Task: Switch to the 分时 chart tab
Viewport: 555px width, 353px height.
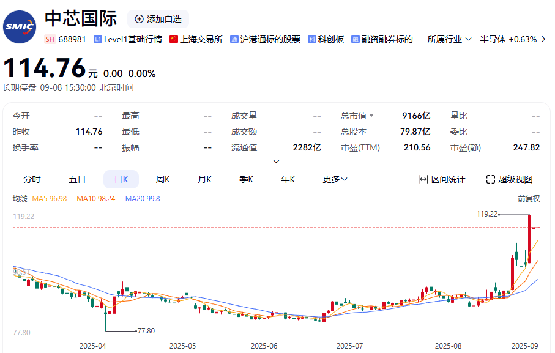Action: 32,179
